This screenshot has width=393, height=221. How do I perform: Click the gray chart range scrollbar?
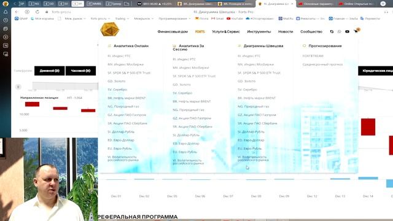pos(65,86)
